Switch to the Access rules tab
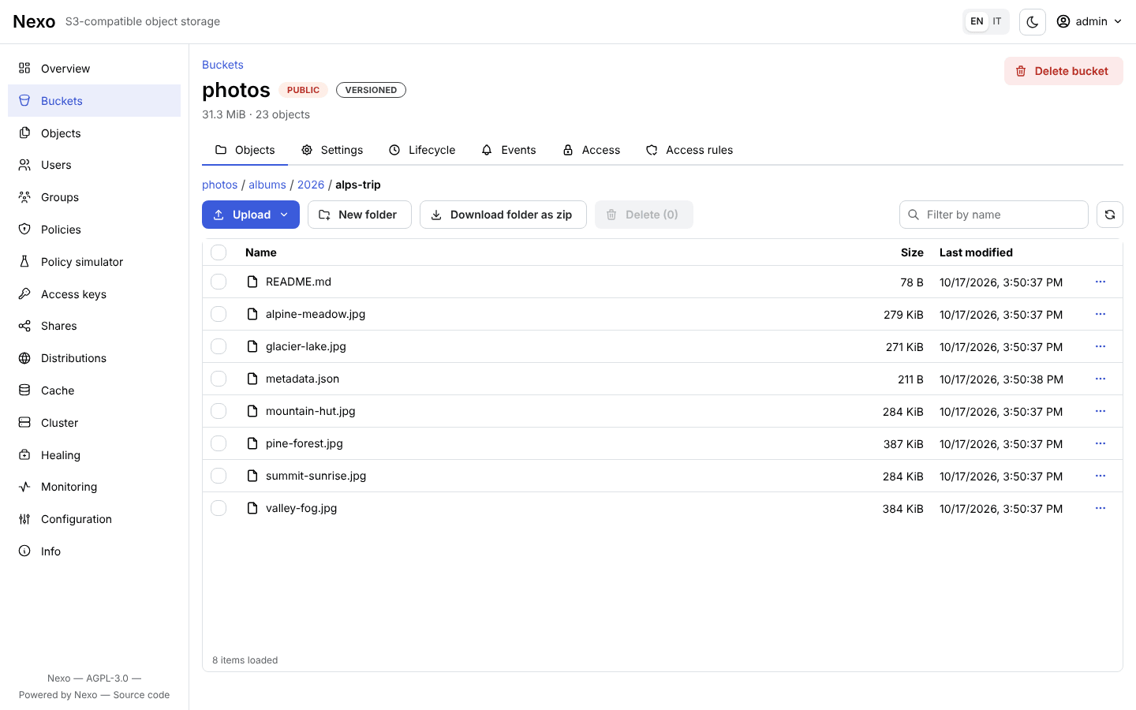This screenshot has width=1136, height=710. point(689,150)
